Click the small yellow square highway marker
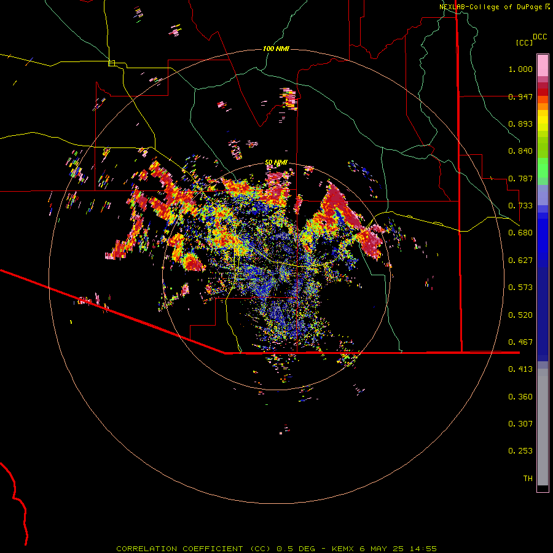553x553 pixels. point(111,63)
